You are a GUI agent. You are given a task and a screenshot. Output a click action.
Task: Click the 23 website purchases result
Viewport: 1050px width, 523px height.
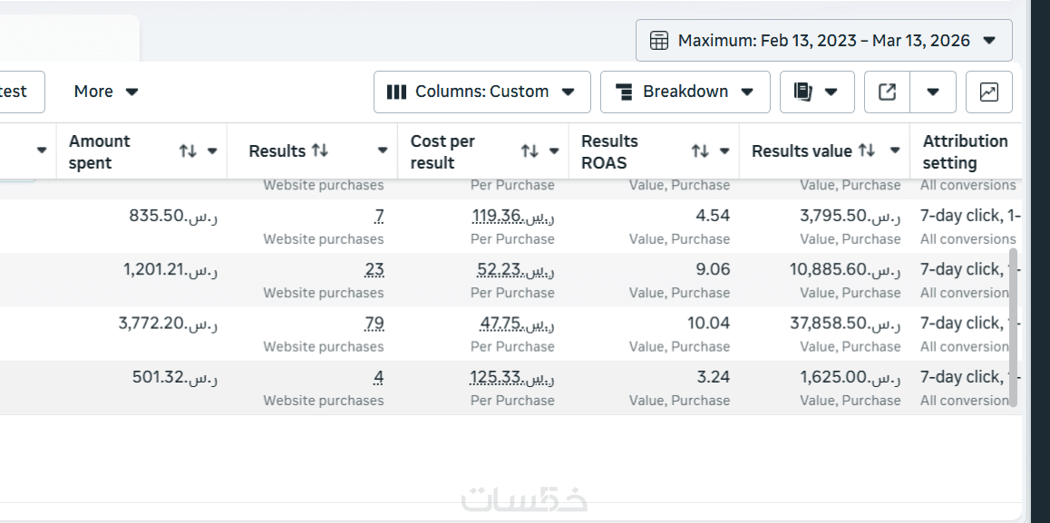pos(374,269)
